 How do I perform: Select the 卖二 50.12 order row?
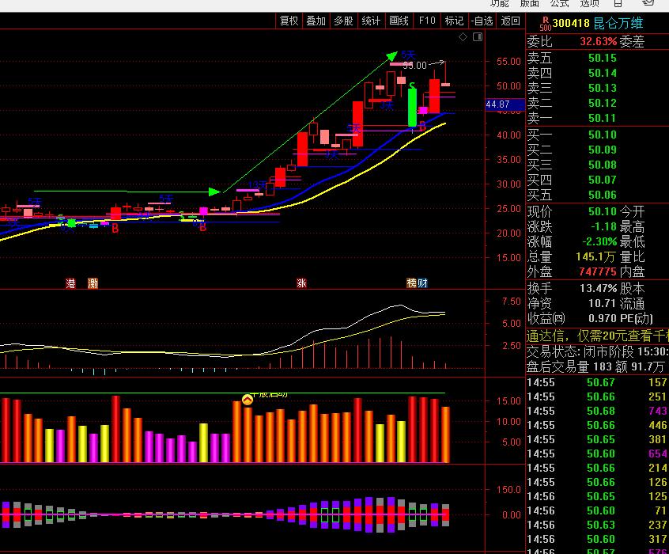[x=597, y=103]
